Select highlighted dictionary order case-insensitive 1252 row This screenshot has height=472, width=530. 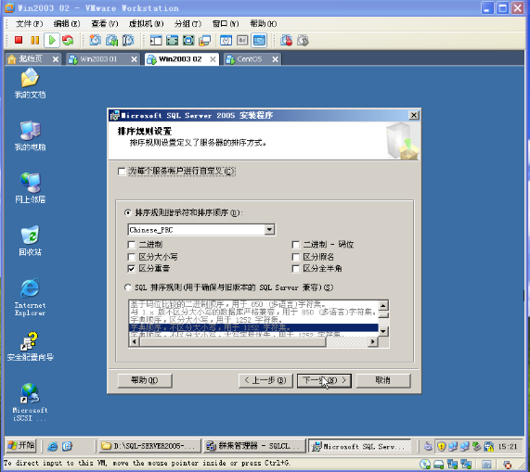(253, 327)
